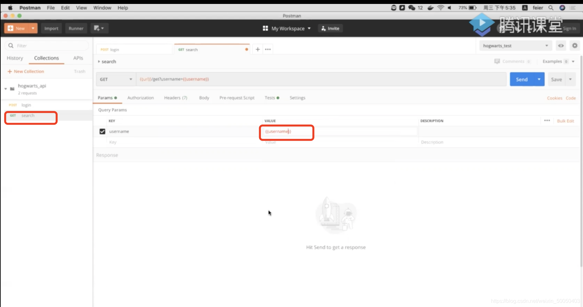The height and width of the screenshot is (307, 583).
Task: Click the Bulk Edit link
Action: tap(565, 121)
